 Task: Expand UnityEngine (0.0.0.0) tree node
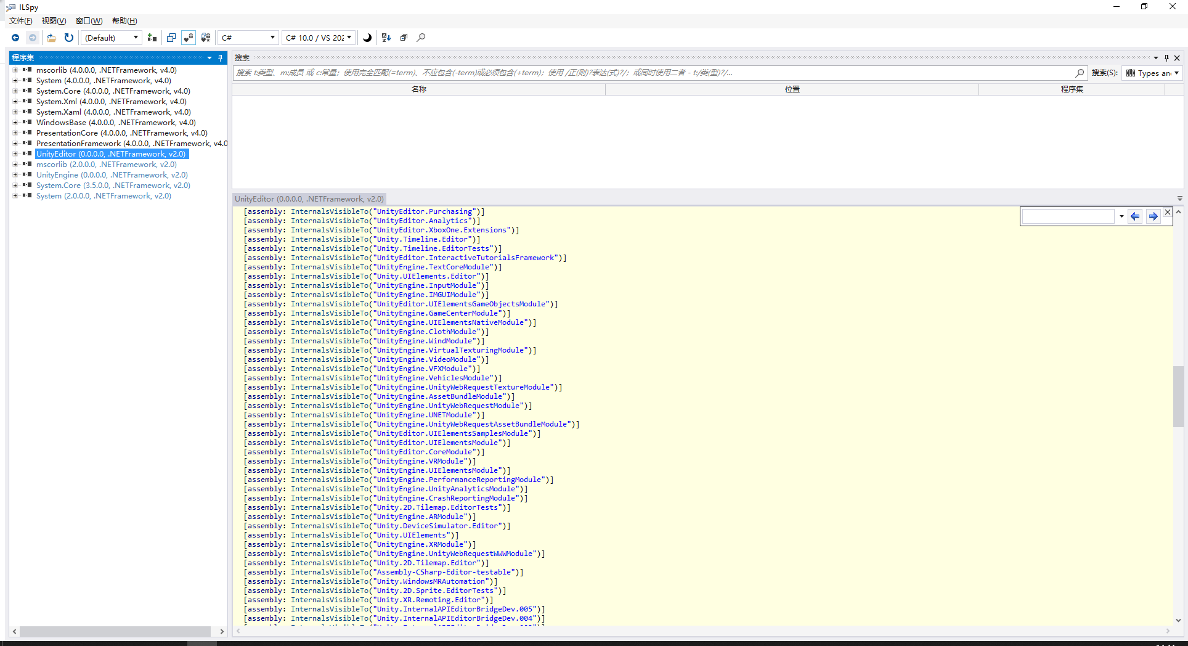[15, 175]
